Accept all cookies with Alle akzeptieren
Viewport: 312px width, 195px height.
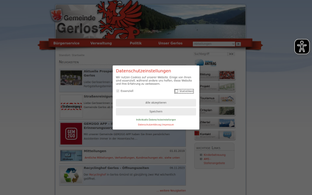coord(156,102)
